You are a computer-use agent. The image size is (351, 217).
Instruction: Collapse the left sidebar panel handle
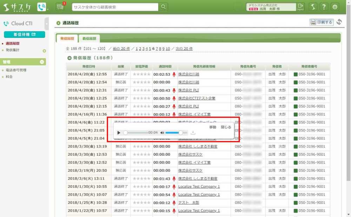pos(47,23)
